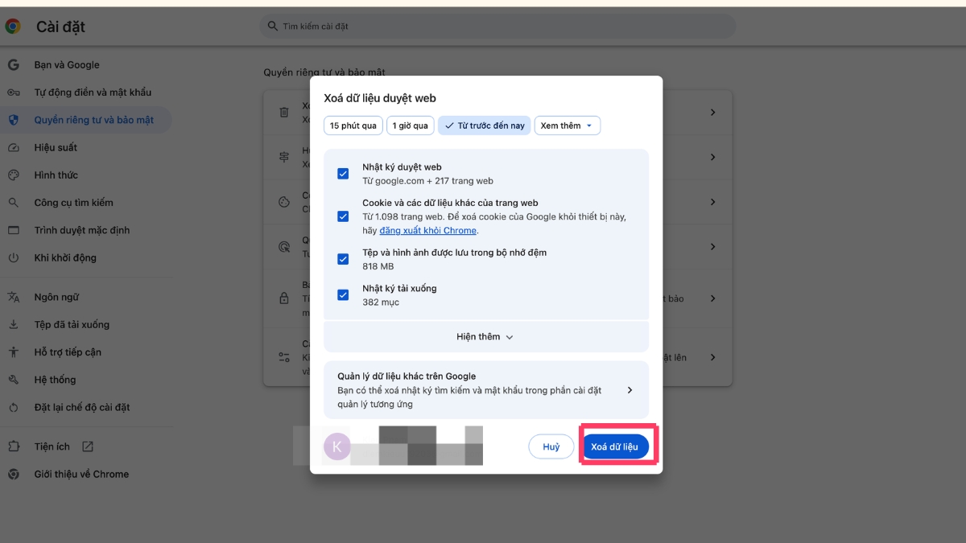This screenshot has width=966, height=543.
Task: Click the chevron on the cookie privacy row
Action: click(712, 202)
